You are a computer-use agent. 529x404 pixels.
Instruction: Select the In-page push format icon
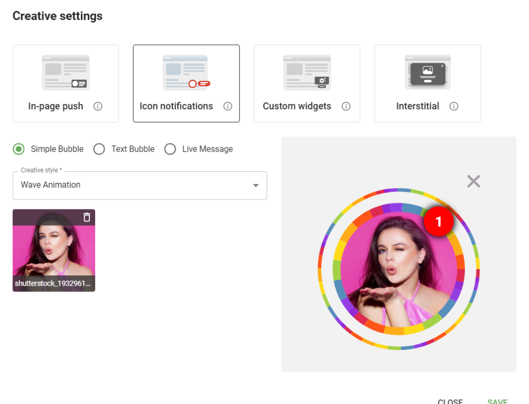65,72
